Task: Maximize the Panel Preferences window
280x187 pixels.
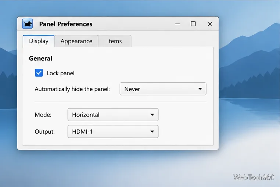Action: [193, 24]
